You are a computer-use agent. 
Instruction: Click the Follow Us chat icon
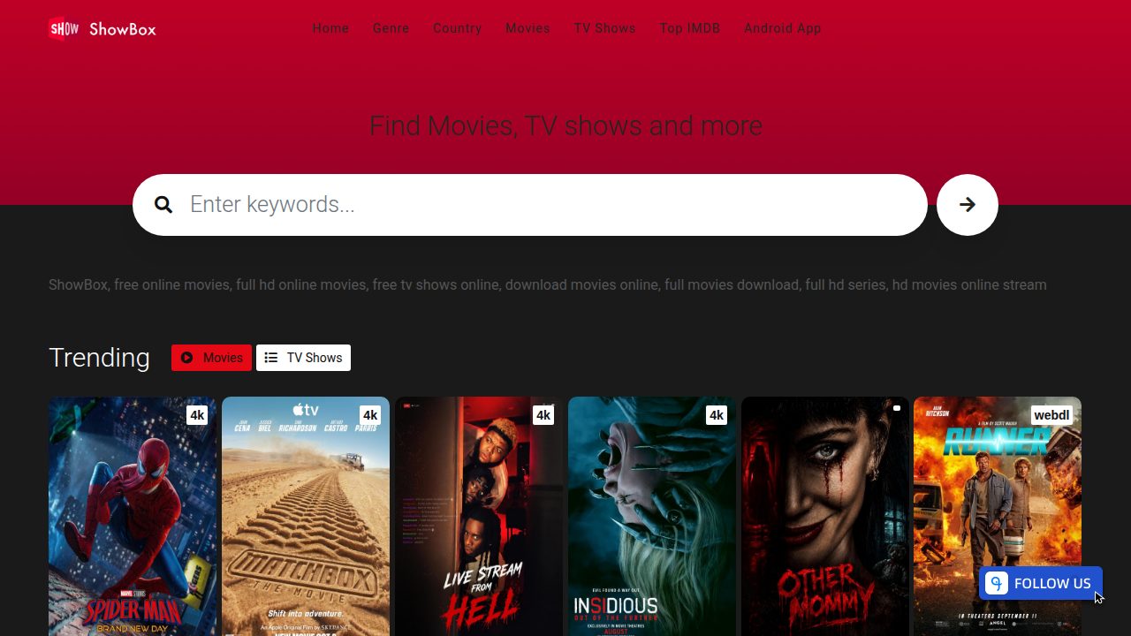[997, 583]
